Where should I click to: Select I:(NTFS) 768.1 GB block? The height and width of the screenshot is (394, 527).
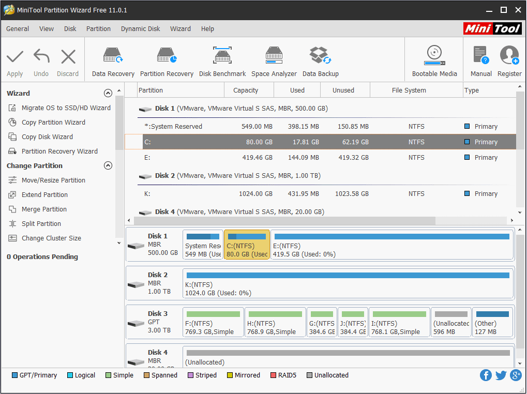coord(399,322)
